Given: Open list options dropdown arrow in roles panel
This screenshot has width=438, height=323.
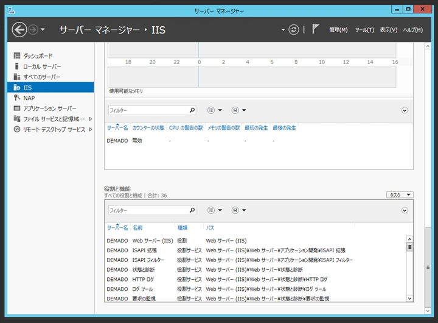Looking at the screenshot, I should 220,210.
